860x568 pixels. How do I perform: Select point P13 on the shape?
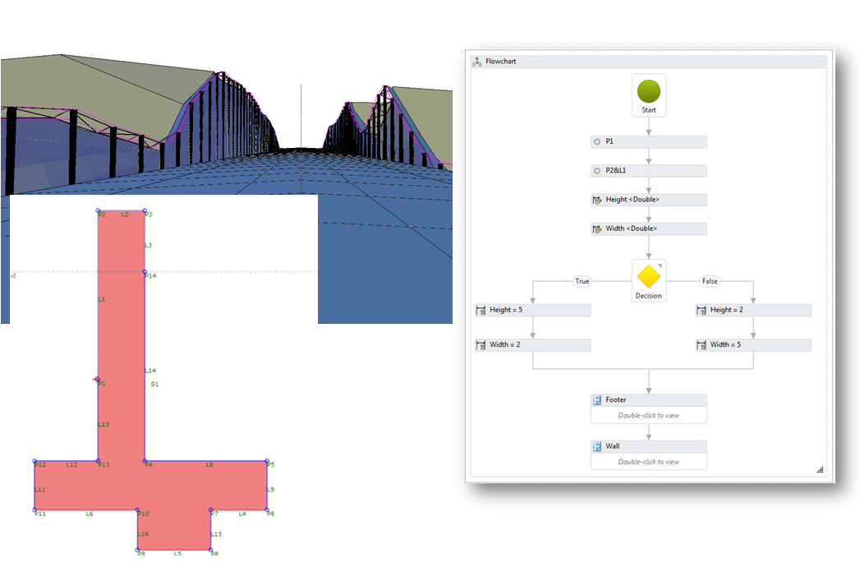coord(99,461)
